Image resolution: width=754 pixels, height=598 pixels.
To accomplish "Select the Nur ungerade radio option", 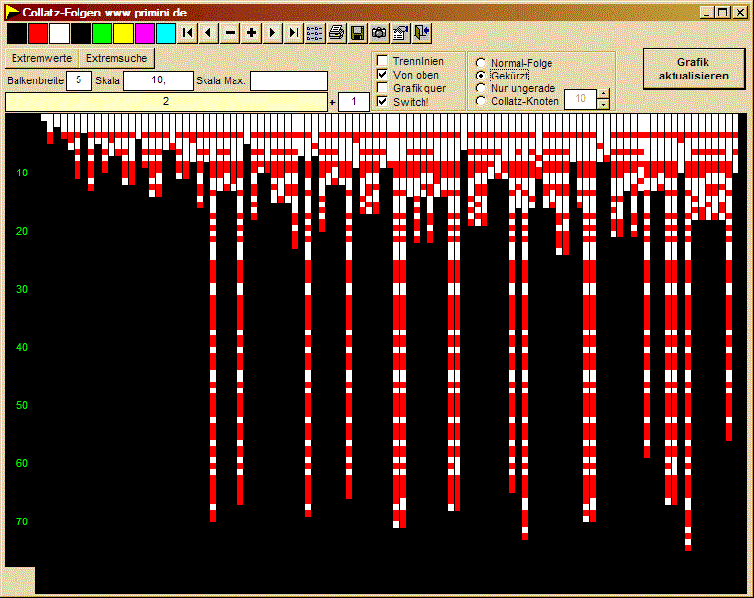I will (480, 88).
